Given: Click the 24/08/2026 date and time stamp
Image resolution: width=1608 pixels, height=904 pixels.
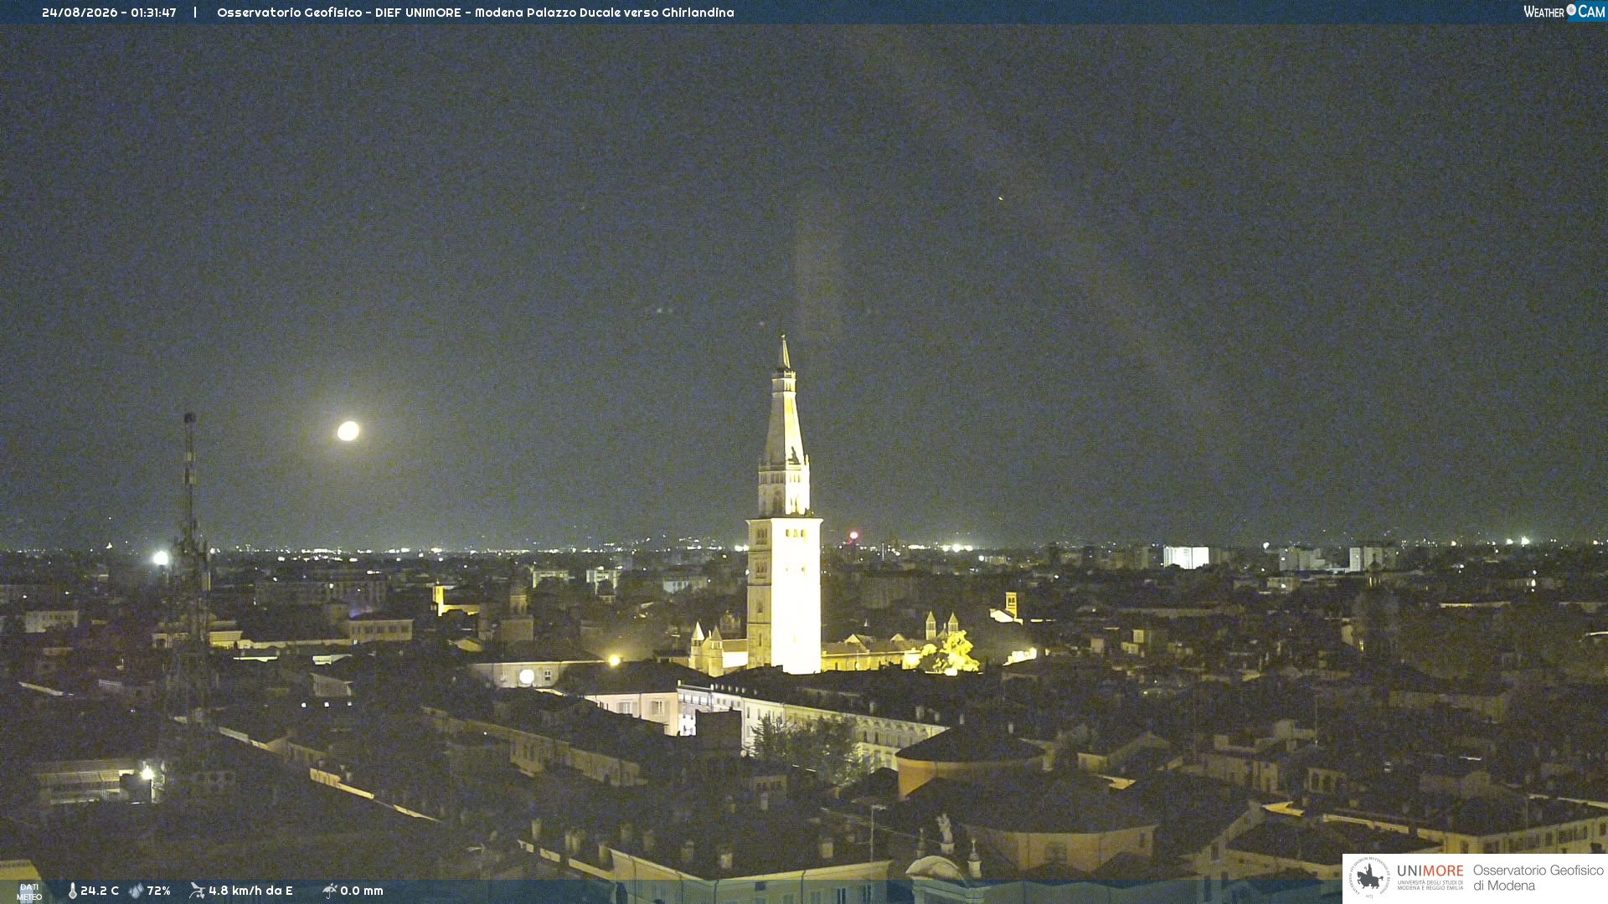Looking at the screenshot, I should point(109,13).
